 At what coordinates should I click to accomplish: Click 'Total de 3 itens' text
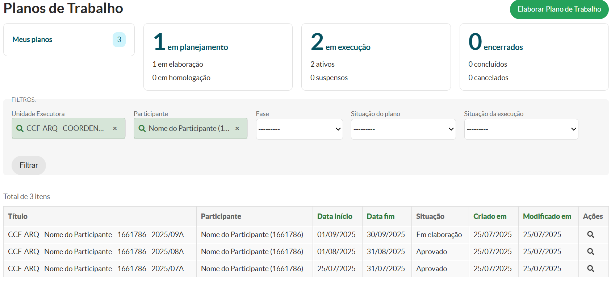[x=27, y=196]
